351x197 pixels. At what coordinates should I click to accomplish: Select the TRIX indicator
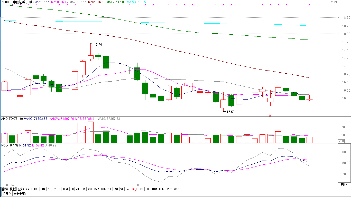(x=57, y=189)
